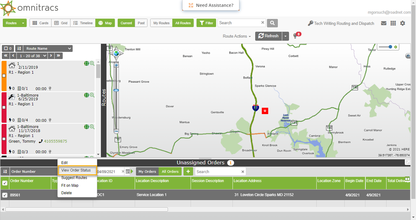
Task: Toggle select-all checkbox in orders header
Action: [5, 183]
